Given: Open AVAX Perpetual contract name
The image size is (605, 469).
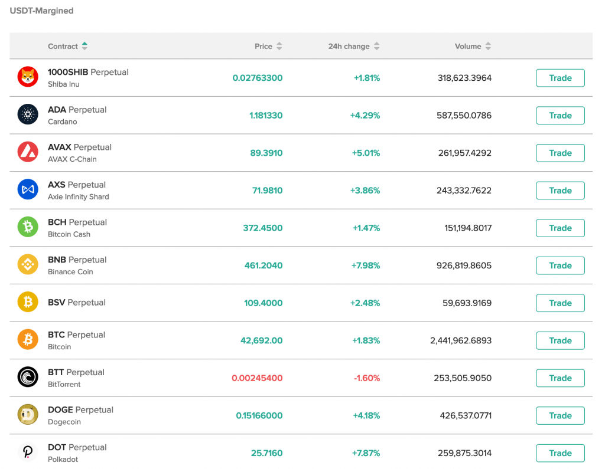Looking at the screenshot, I should pyautogui.click(x=80, y=147).
